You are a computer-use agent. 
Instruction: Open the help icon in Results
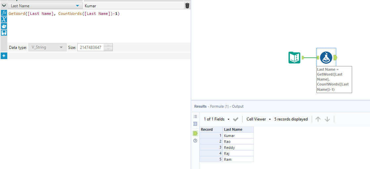pos(195,141)
